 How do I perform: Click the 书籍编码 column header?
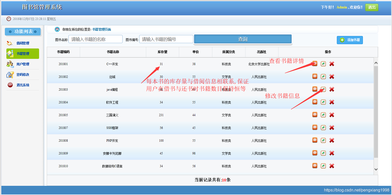(x=63, y=52)
